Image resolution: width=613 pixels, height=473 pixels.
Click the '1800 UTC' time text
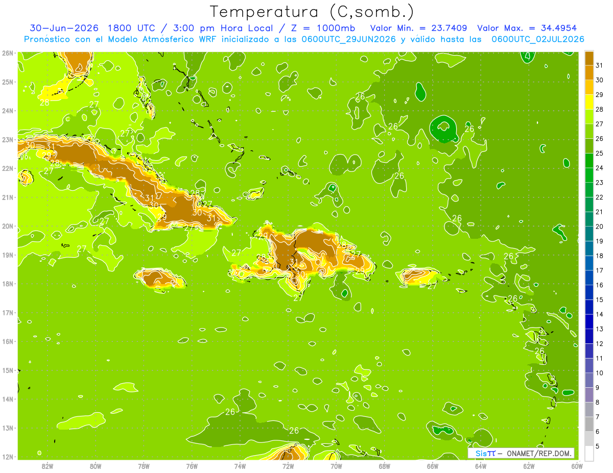133,28
